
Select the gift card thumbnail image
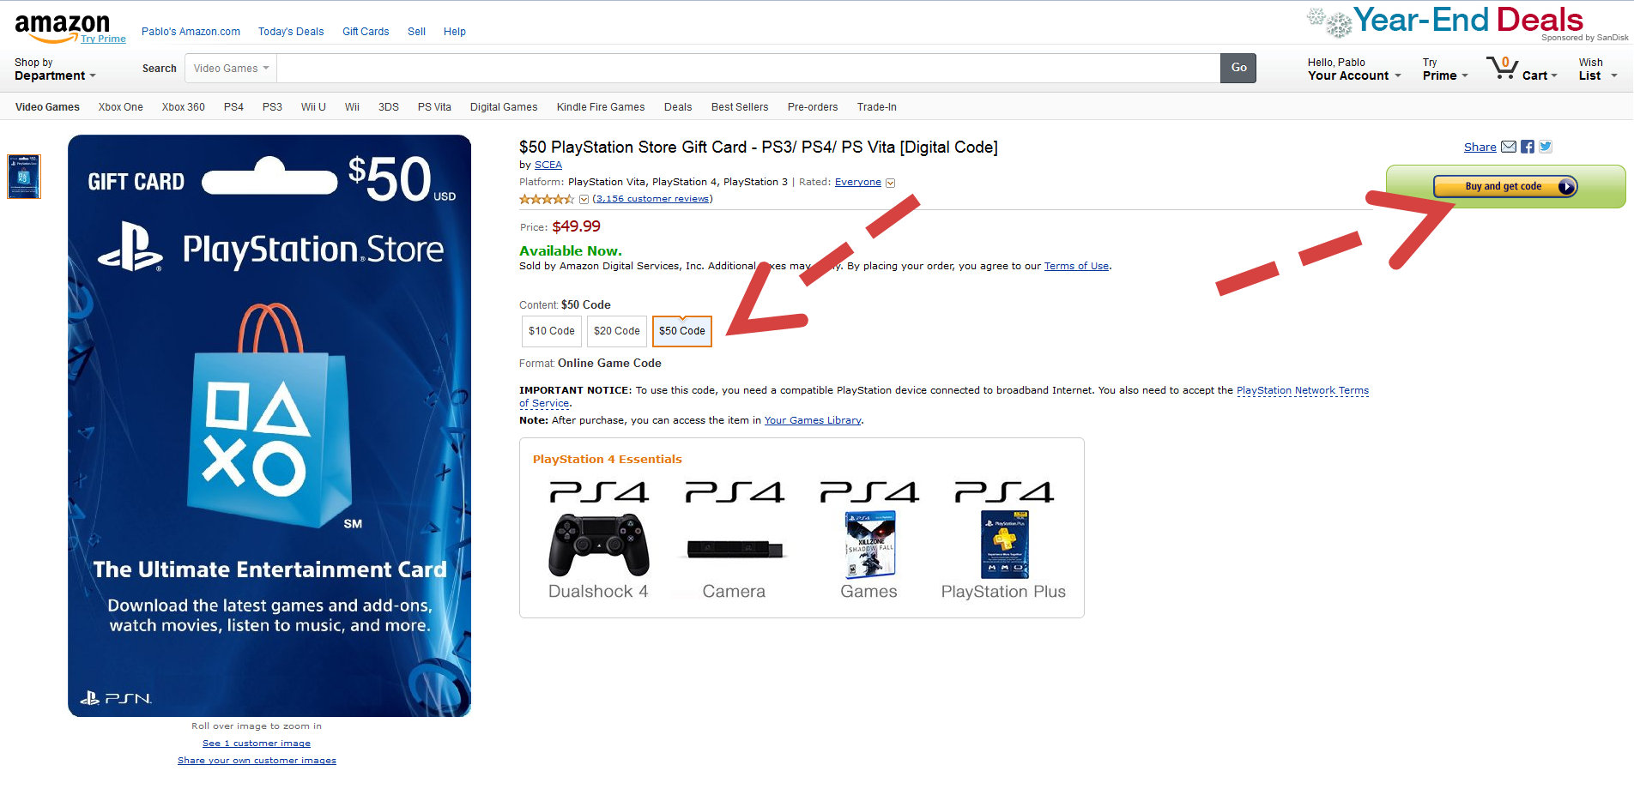point(24,177)
